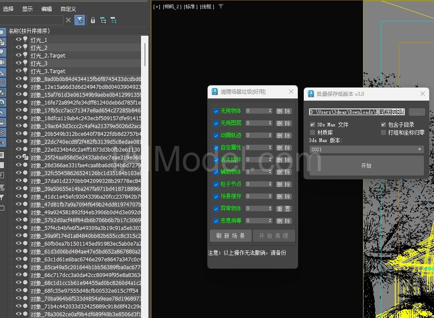Clear the scene explorer search box
Image resolution: width=434 pixels, height=318 pixels.
tap(68, 20)
